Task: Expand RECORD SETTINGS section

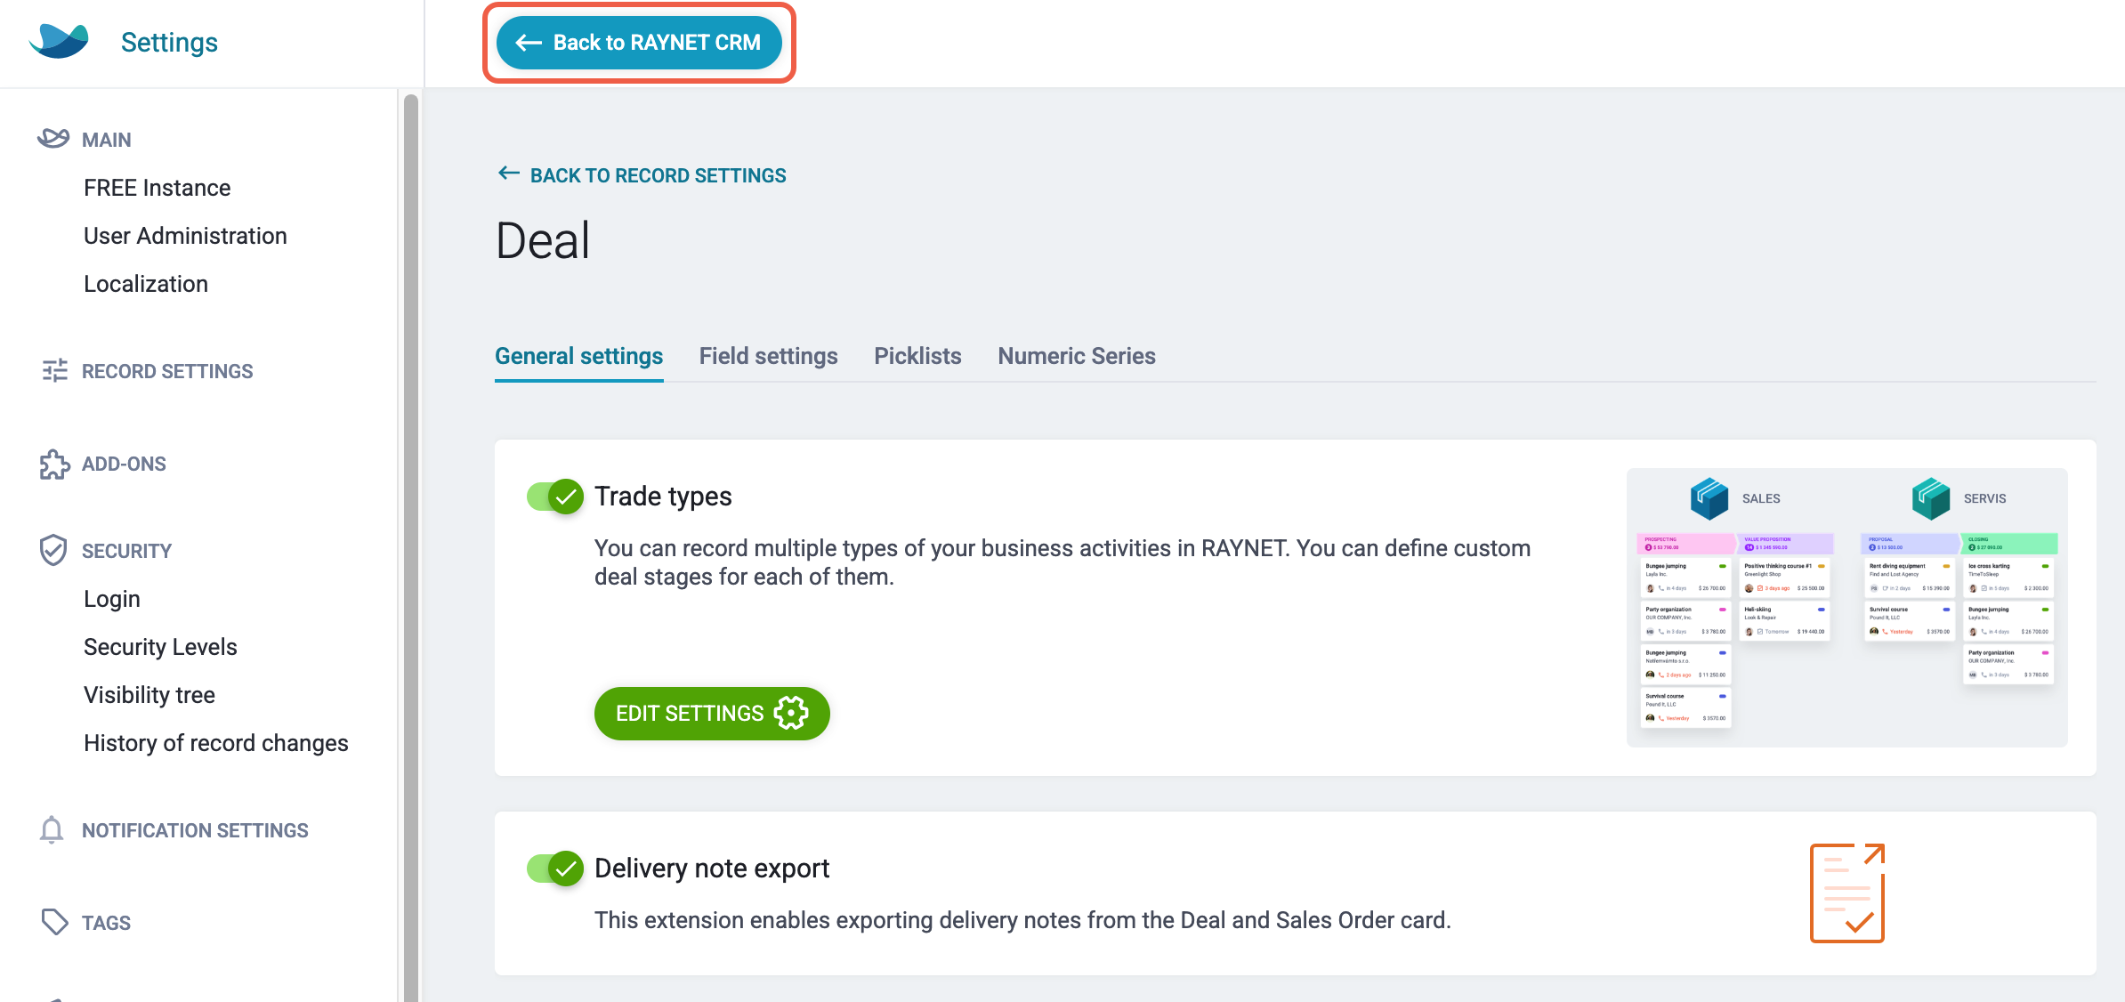Action: [167, 371]
